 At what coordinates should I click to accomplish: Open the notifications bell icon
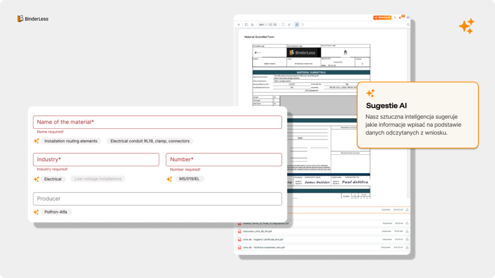pyautogui.click(x=400, y=17)
